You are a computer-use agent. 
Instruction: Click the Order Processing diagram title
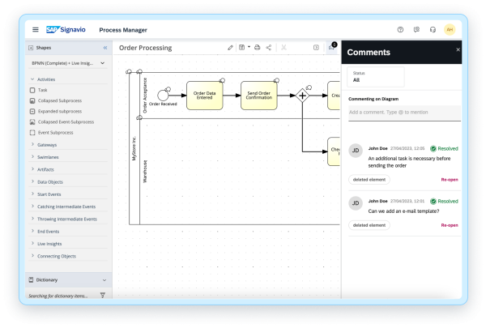[145, 48]
